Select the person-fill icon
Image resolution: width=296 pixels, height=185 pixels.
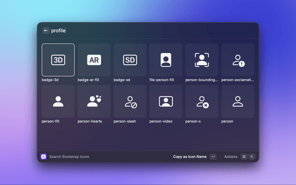[x=58, y=101]
